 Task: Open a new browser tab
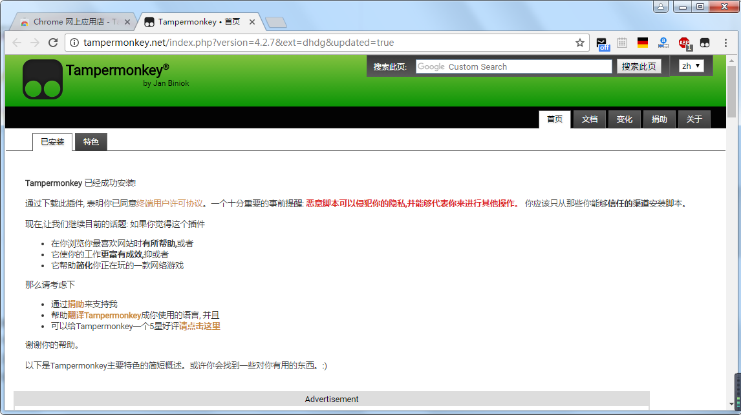pyautogui.click(x=275, y=22)
